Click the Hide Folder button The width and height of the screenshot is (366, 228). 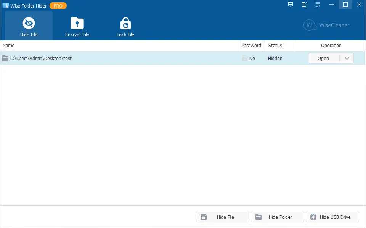[x=278, y=217]
